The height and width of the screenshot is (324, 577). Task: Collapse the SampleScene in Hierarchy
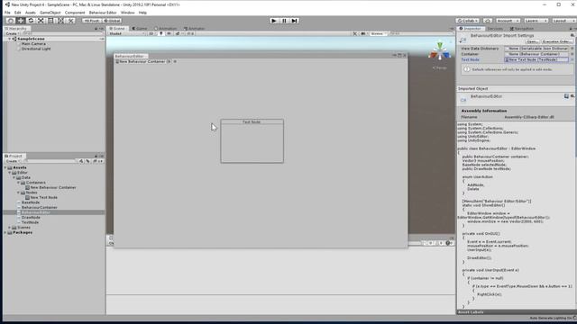10,39
